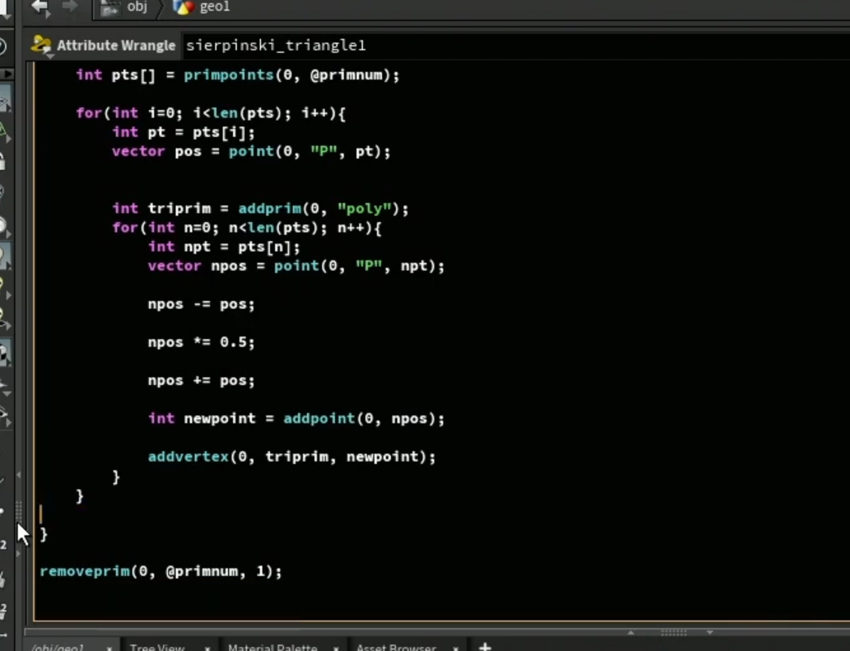This screenshot has height=651, width=850.
Task: Select the /obj/geo1 network tab
Action: pyautogui.click(x=57, y=647)
